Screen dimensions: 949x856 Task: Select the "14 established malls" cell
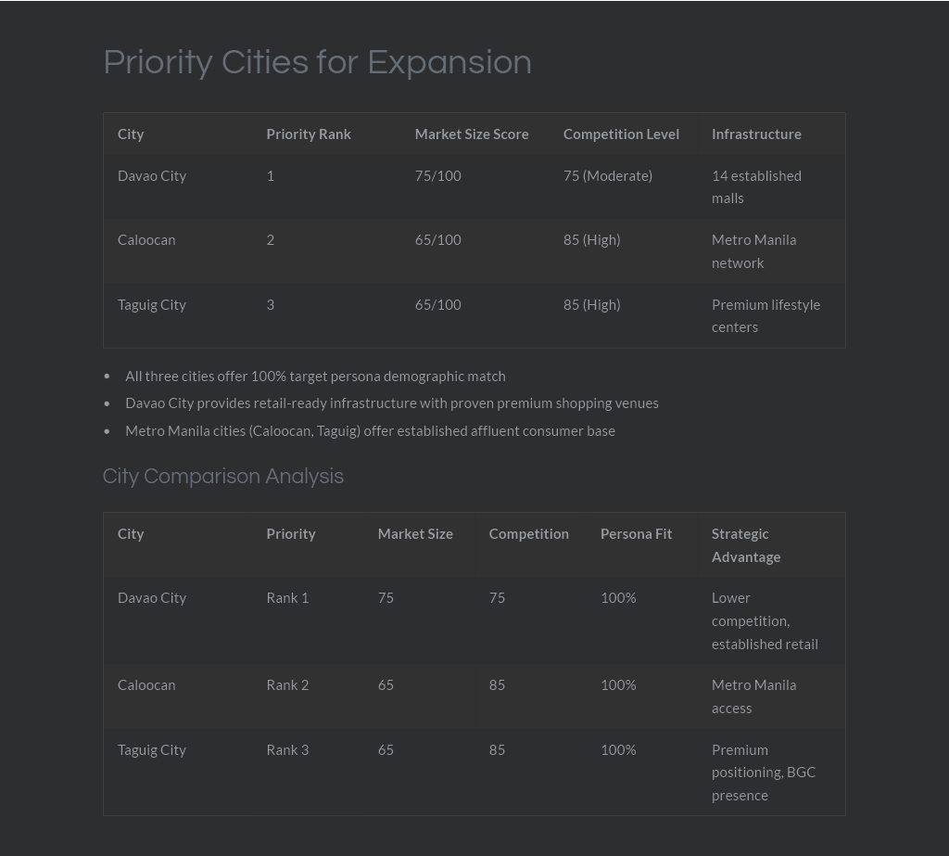pyautogui.click(x=756, y=186)
